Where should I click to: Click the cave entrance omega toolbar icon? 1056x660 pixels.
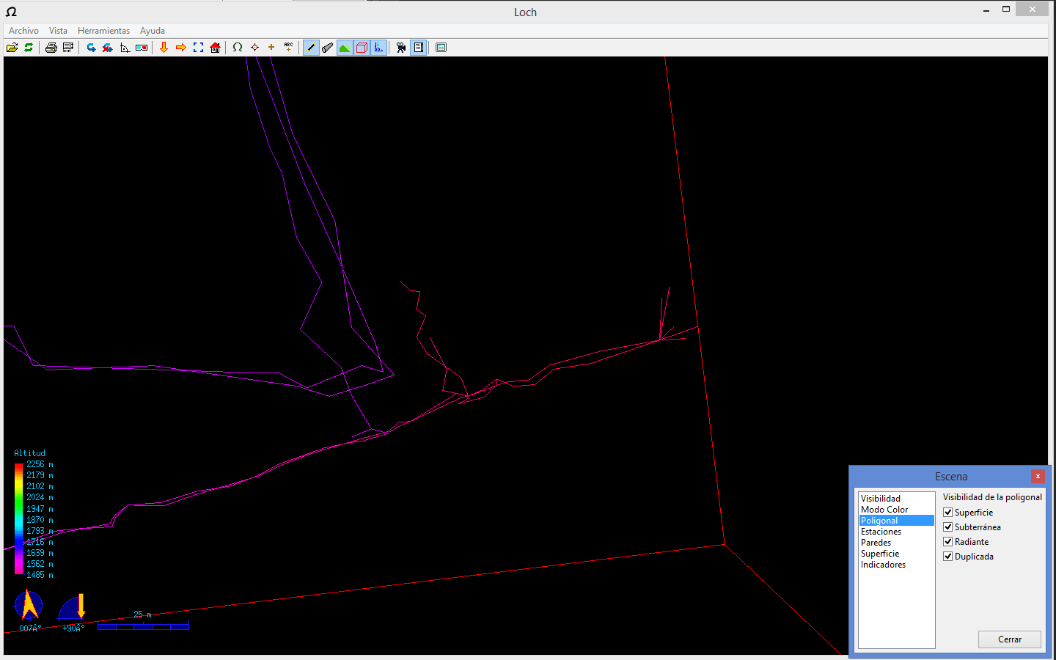[238, 48]
